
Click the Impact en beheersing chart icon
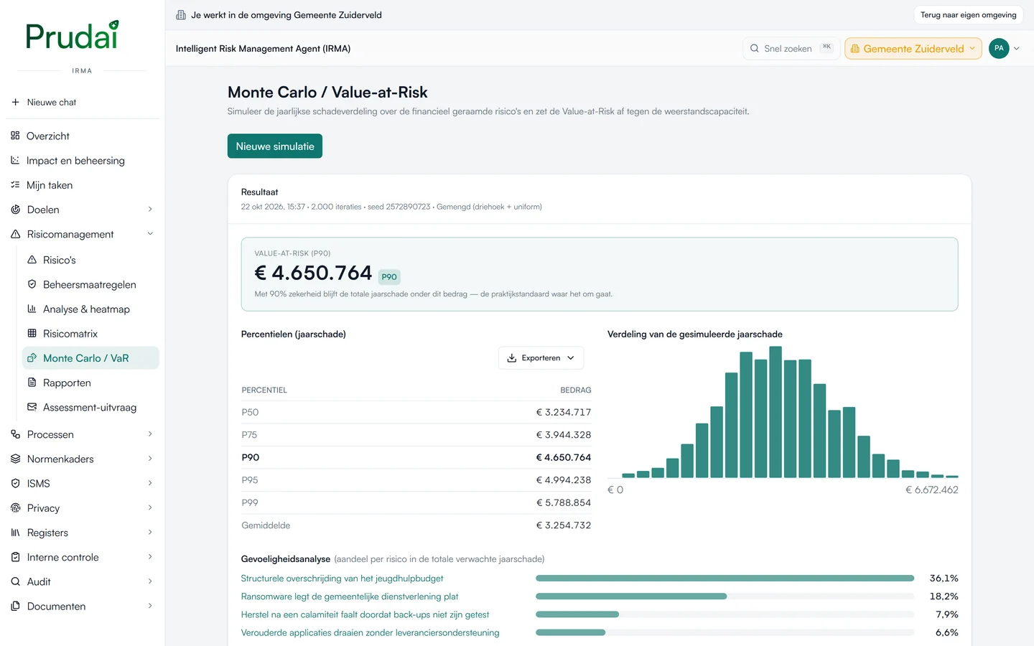15,160
